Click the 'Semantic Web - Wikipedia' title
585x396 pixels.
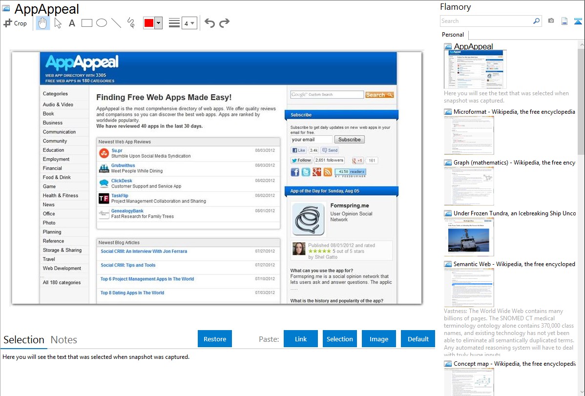(x=514, y=264)
